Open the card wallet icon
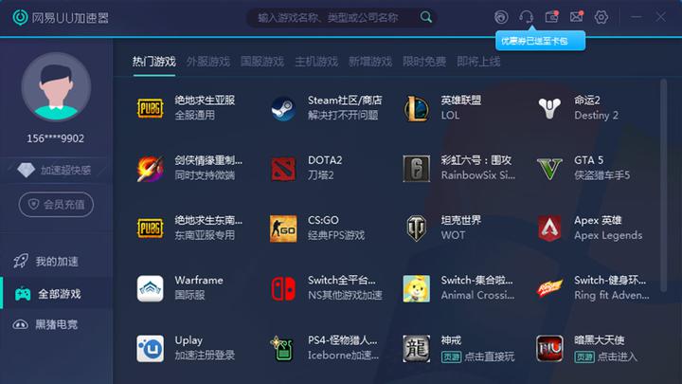Viewport: 682px width, 384px height. pos(551,17)
